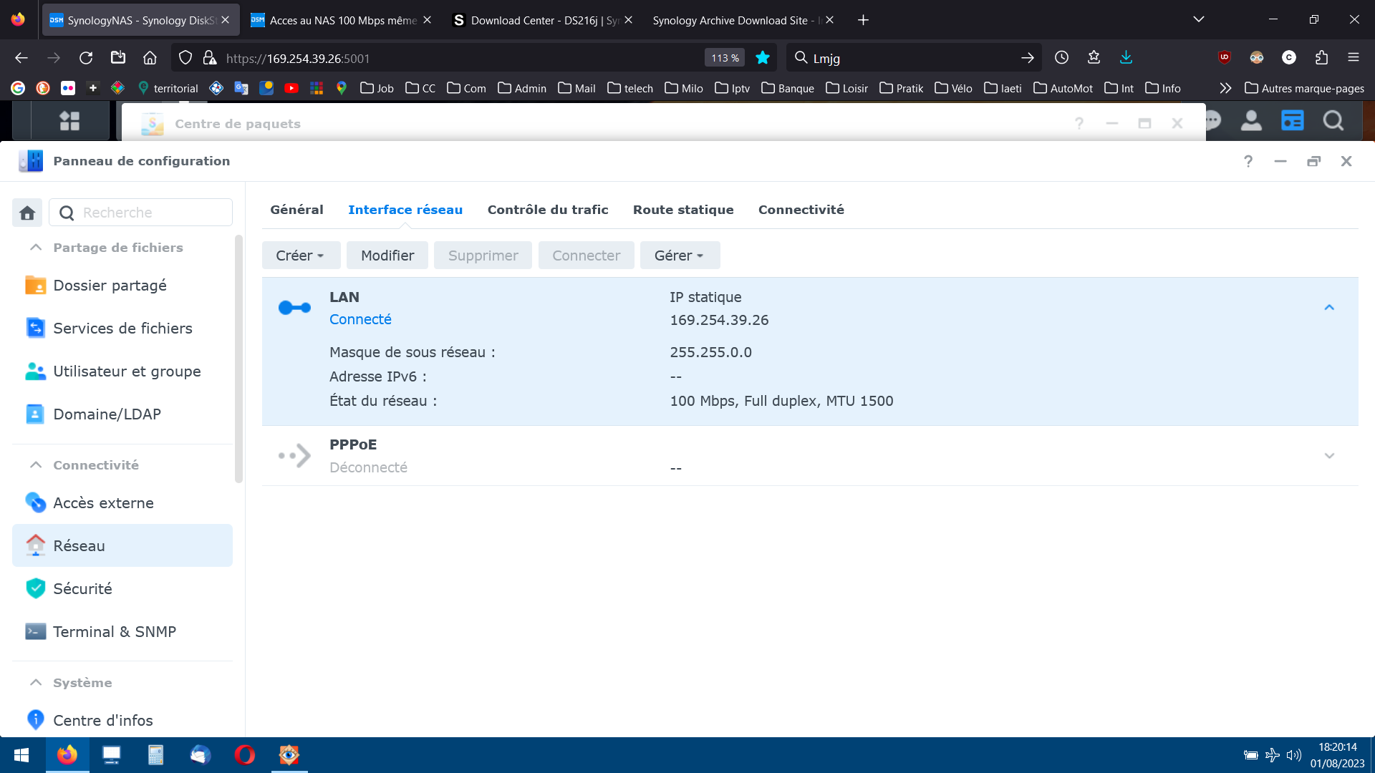
Task: Open Utilisateur et groupe section
Action: pos(127,371)
